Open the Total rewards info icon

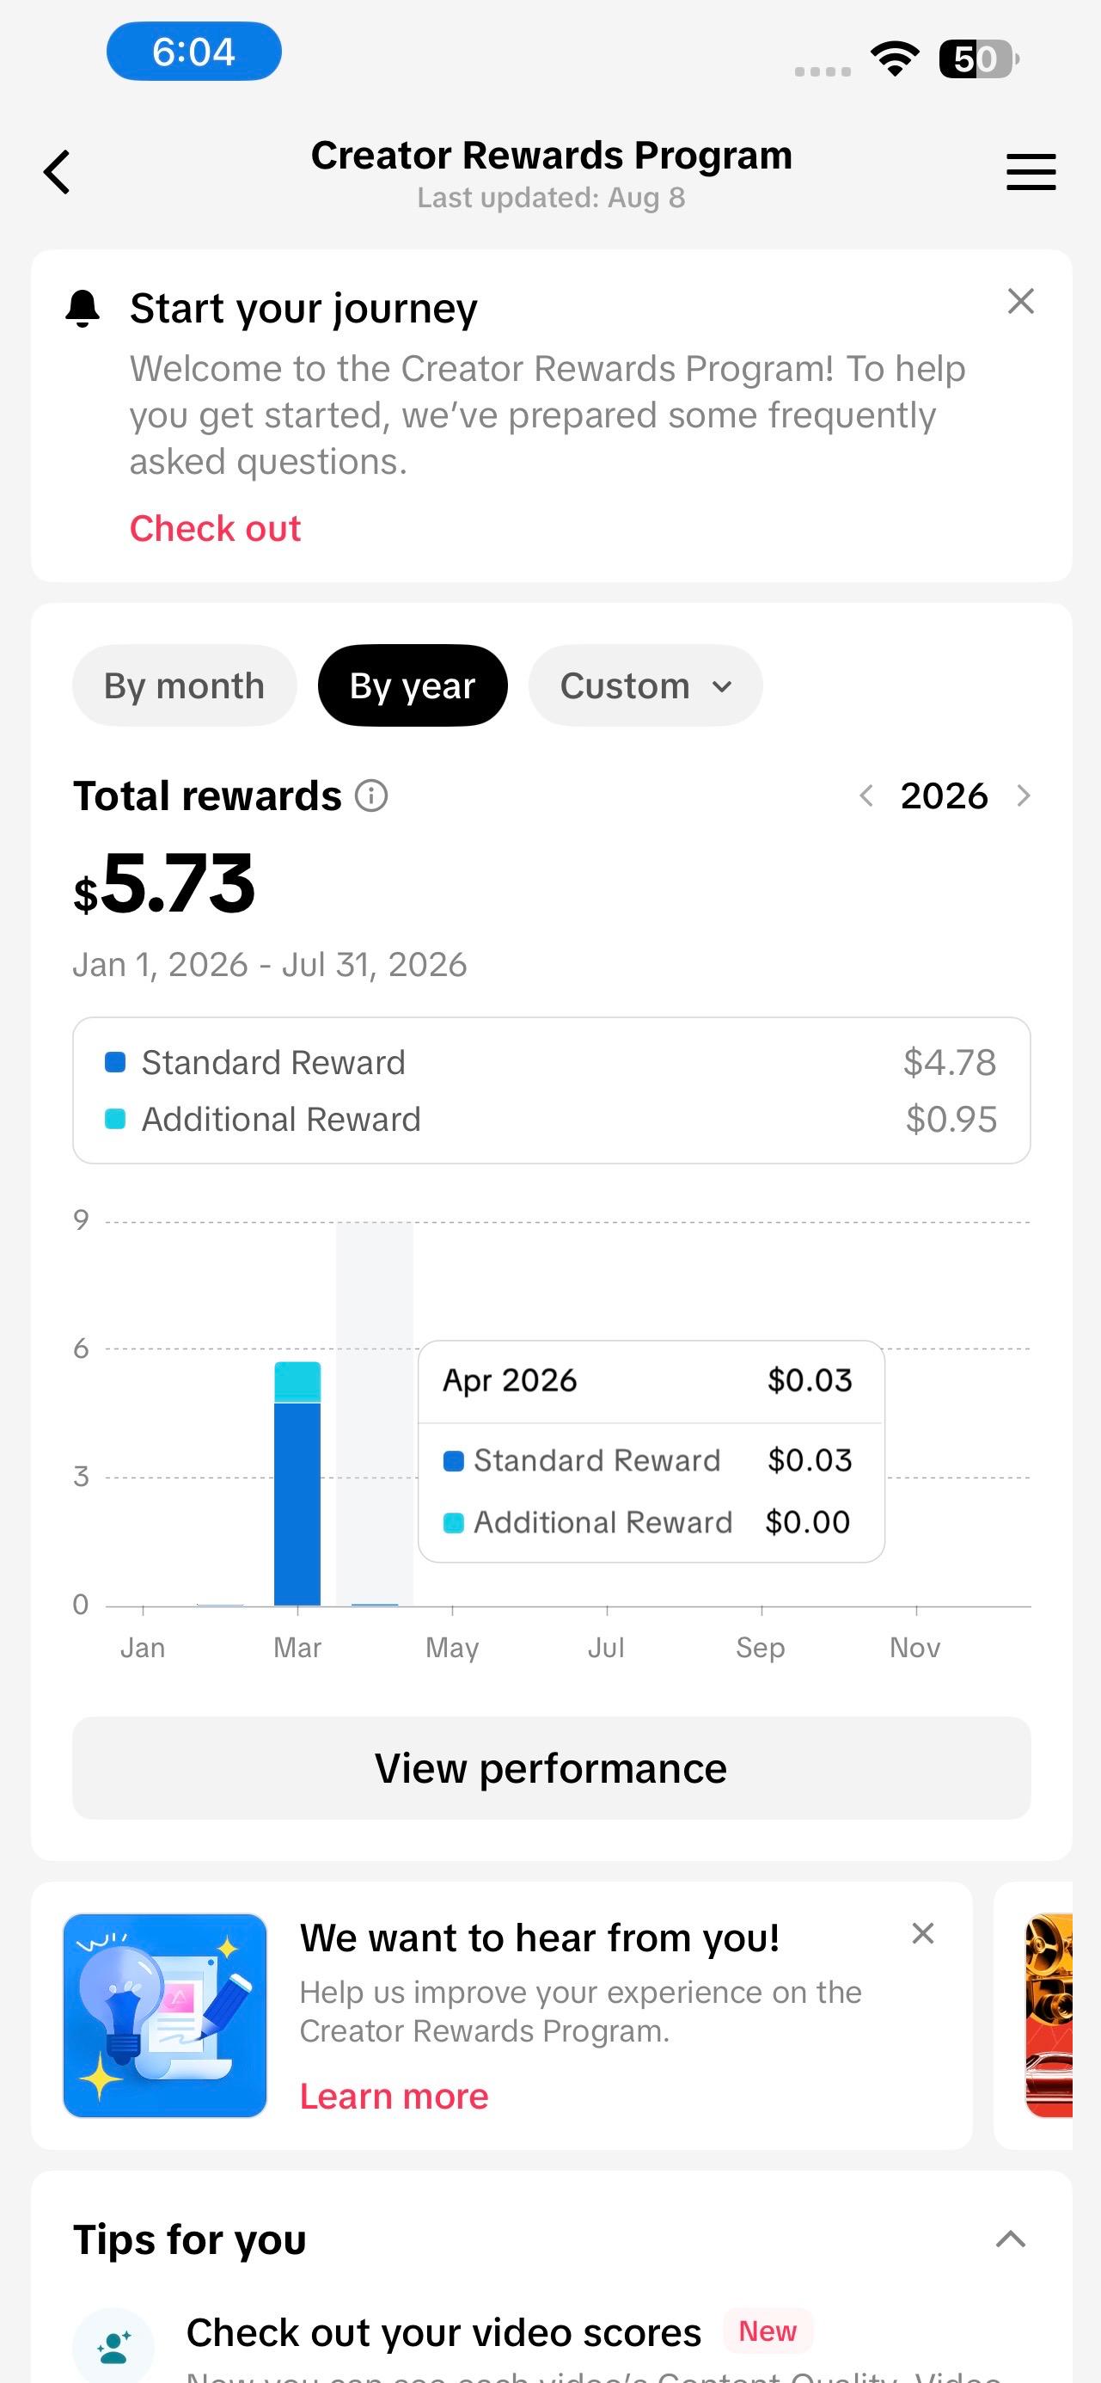click(x=371, y=795)
